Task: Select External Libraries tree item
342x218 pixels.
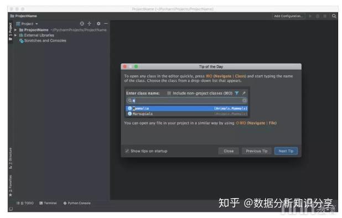Action: click(x=37, y=35)
